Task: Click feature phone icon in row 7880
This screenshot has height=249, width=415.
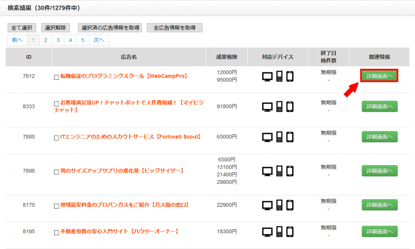Action: pos(279,137)
